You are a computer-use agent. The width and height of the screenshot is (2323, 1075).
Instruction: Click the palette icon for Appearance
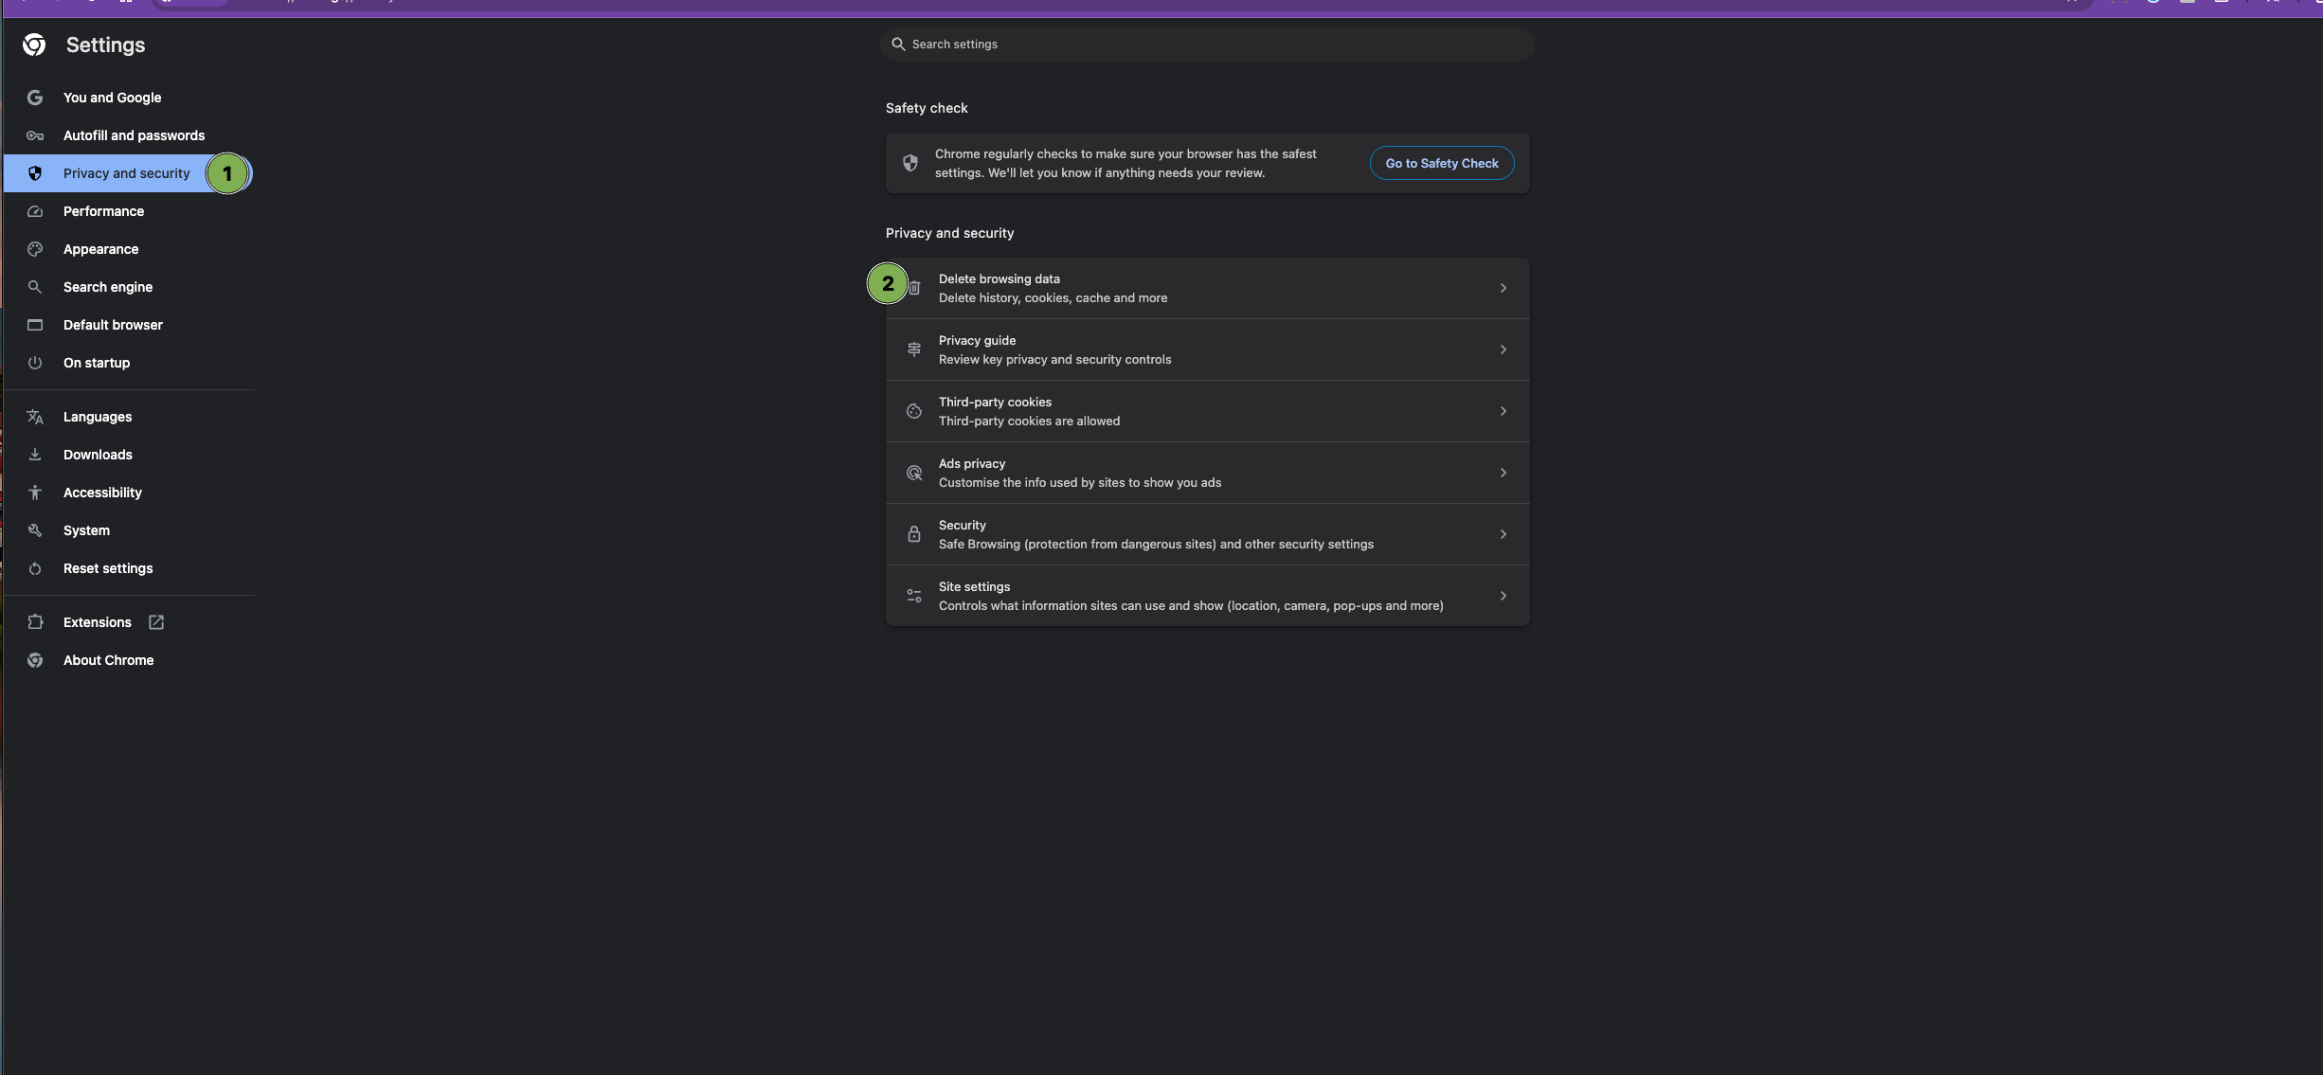click(35, 249)
